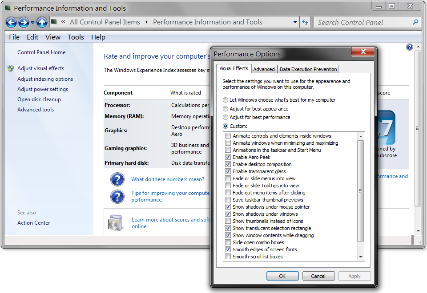Screen dimensions: 427x293
Task: Click What do these numbers mean link
Action: 168,179
